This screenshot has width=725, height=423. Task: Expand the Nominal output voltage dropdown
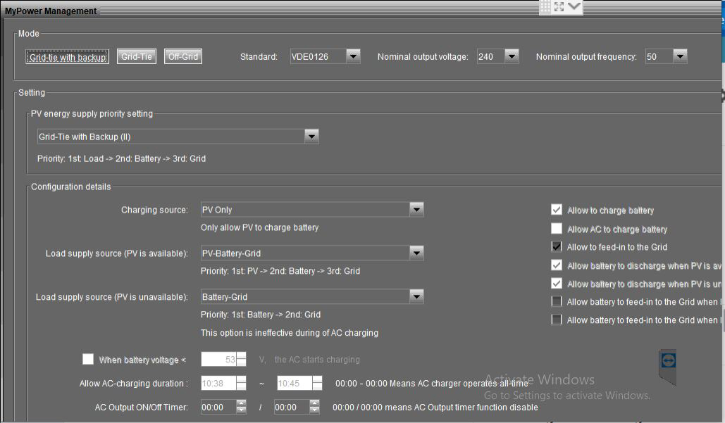tap(512, 56)
